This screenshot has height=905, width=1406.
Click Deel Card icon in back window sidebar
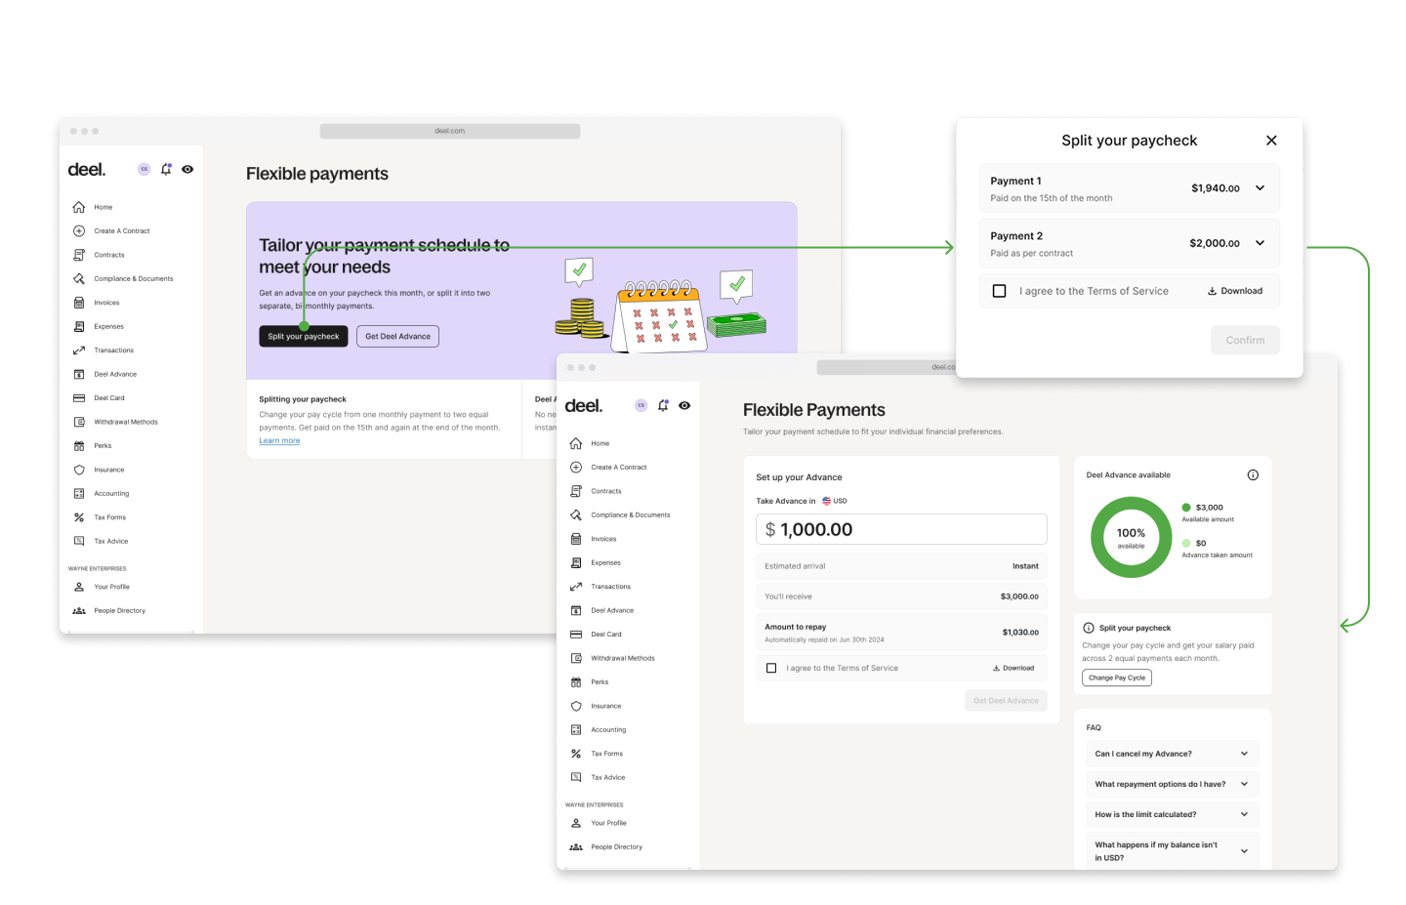click(x=79, y=398)
